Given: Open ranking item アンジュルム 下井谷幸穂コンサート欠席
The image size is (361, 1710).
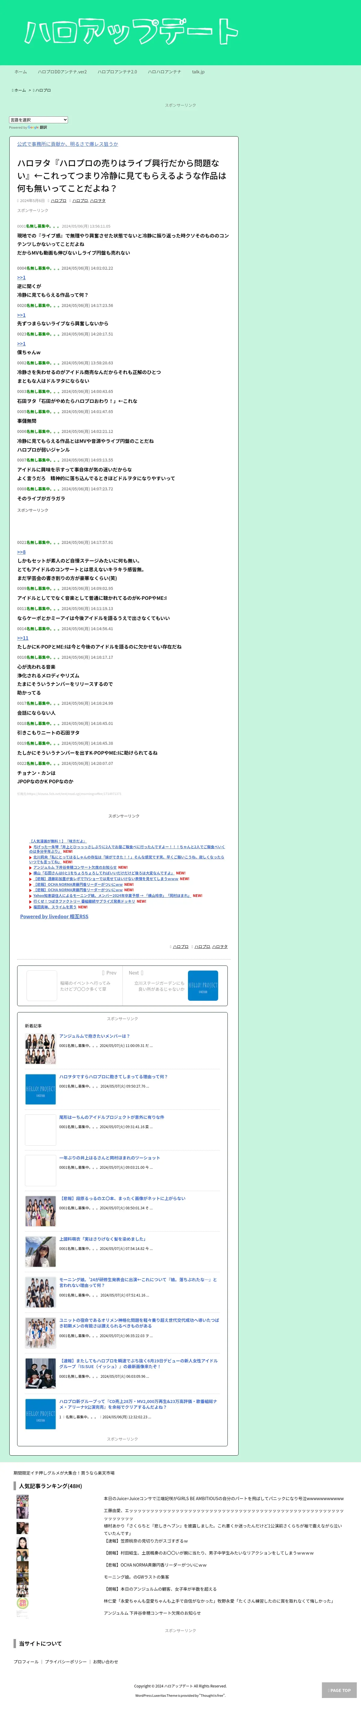Looking at the screenshot, I should [x=152, y=1613].
